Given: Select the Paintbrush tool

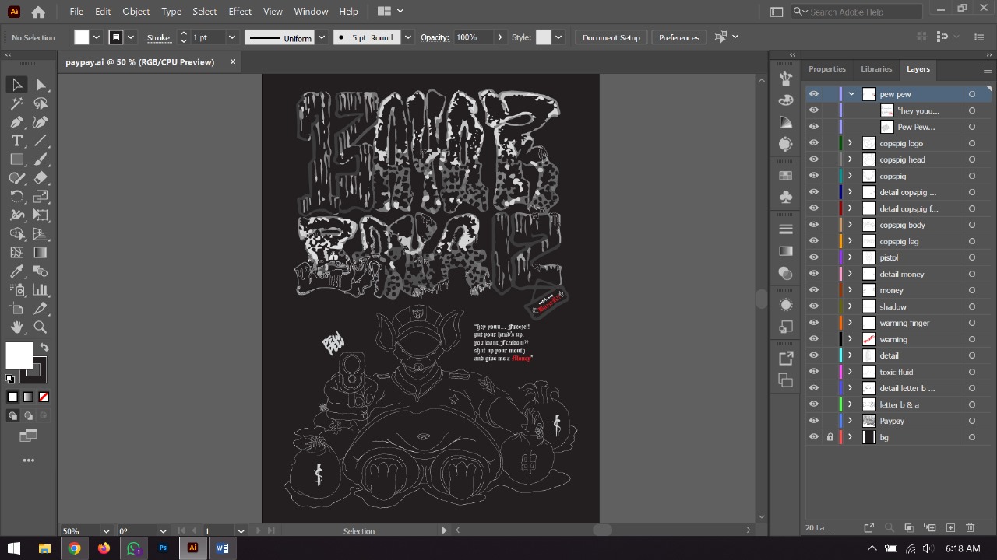Looking at the screenshot, I should pyautogui.click(x=41, y=159).
